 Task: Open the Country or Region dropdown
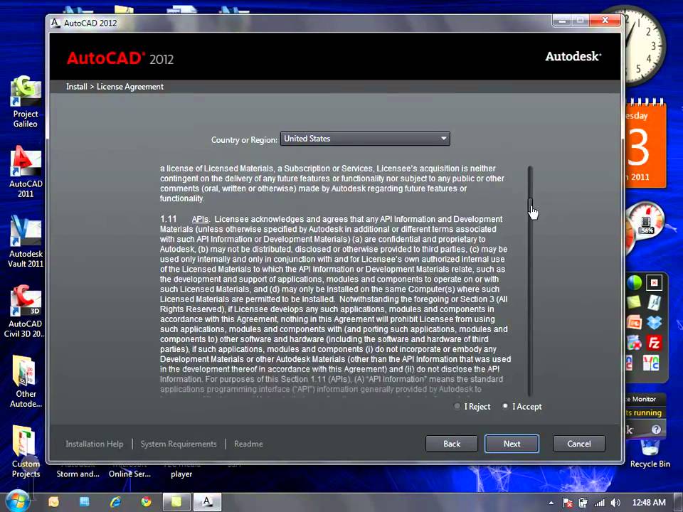[x=365, y=139]
